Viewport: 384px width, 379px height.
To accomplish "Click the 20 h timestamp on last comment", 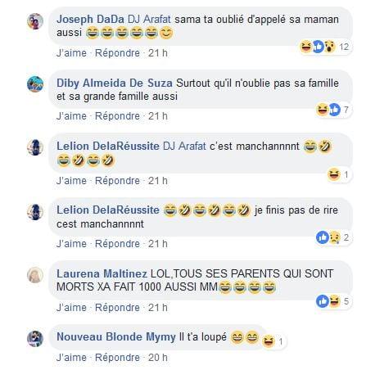I will pos(158,358).
